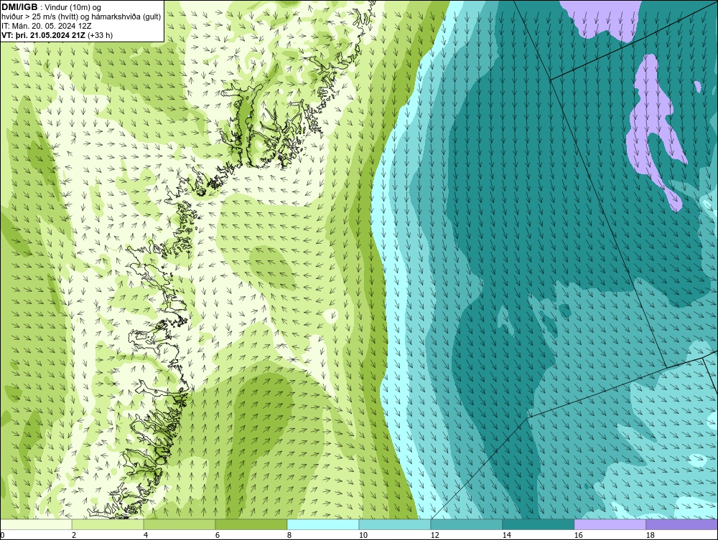Click the 6–8 m/s dark green swatch
This screenshot has height=540, width=718.
[251, 524]
